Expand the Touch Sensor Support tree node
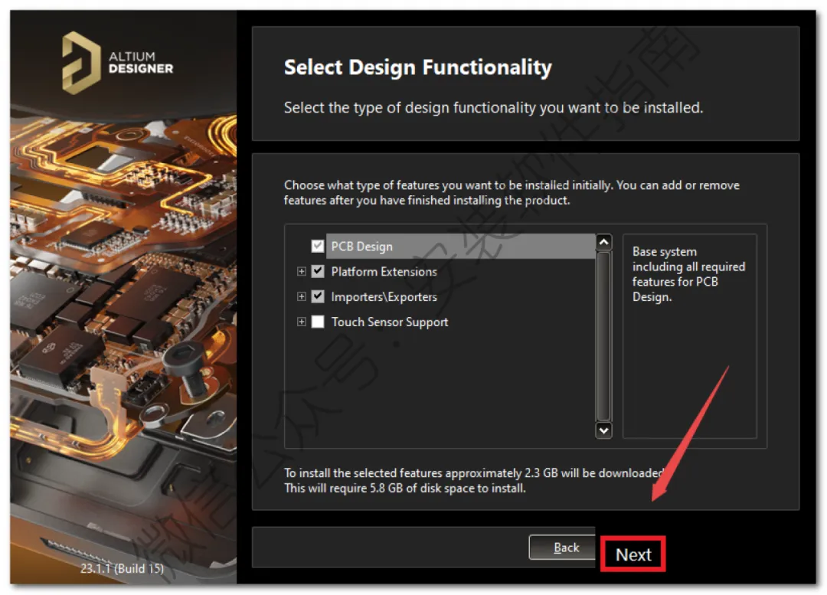Screen dimensions: 827x595 pyautogui.click(x=301, y=322)
